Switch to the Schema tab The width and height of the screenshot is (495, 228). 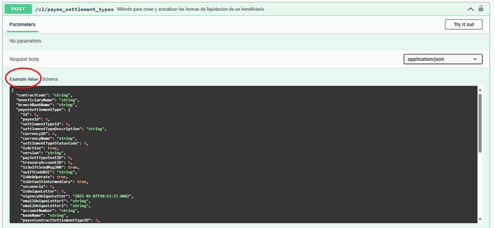(x=50, y=79)
